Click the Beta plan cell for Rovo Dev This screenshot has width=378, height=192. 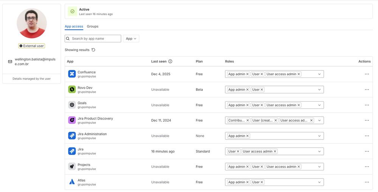coord(199,90)
